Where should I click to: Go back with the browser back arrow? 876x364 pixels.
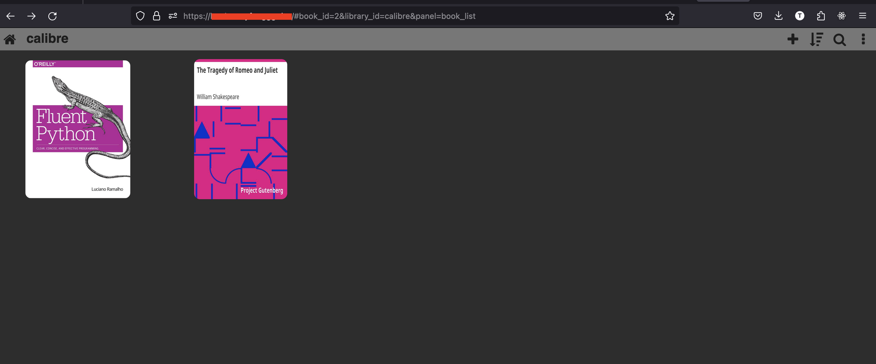(10, 16)
